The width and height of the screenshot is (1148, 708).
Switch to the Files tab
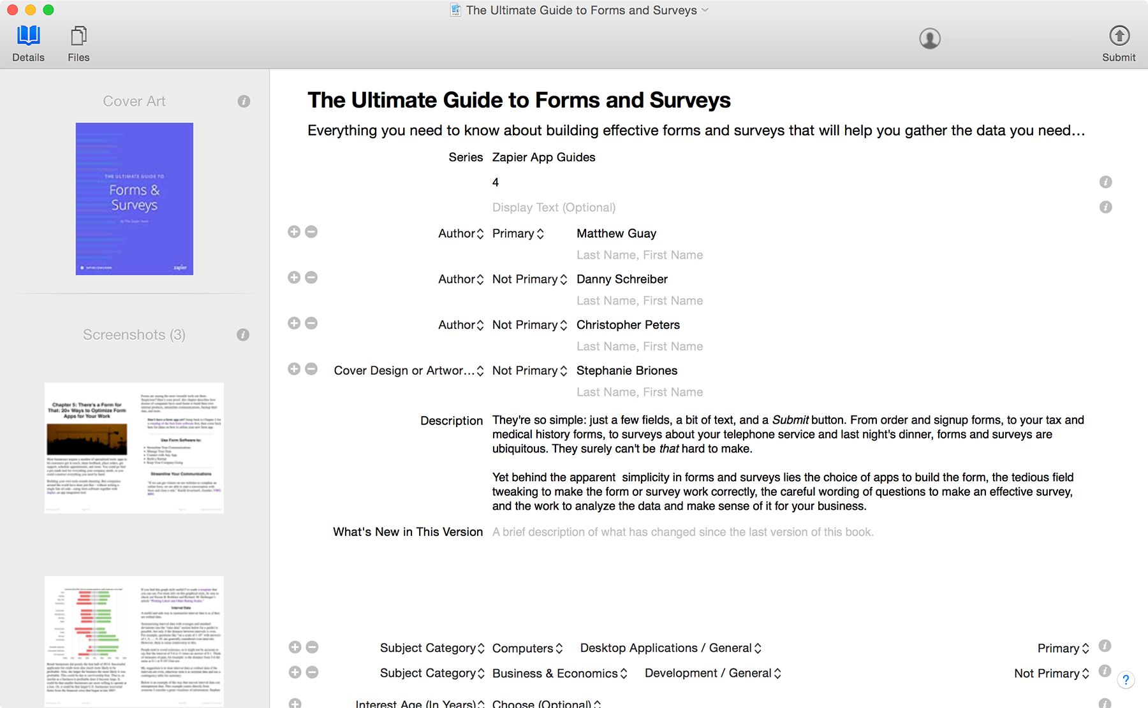coord(78,43)
